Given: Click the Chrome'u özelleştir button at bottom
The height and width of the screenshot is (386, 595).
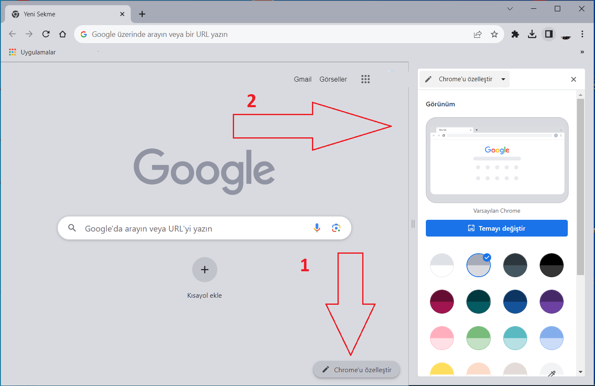Looking at the screenshot, I should (356, 370).
